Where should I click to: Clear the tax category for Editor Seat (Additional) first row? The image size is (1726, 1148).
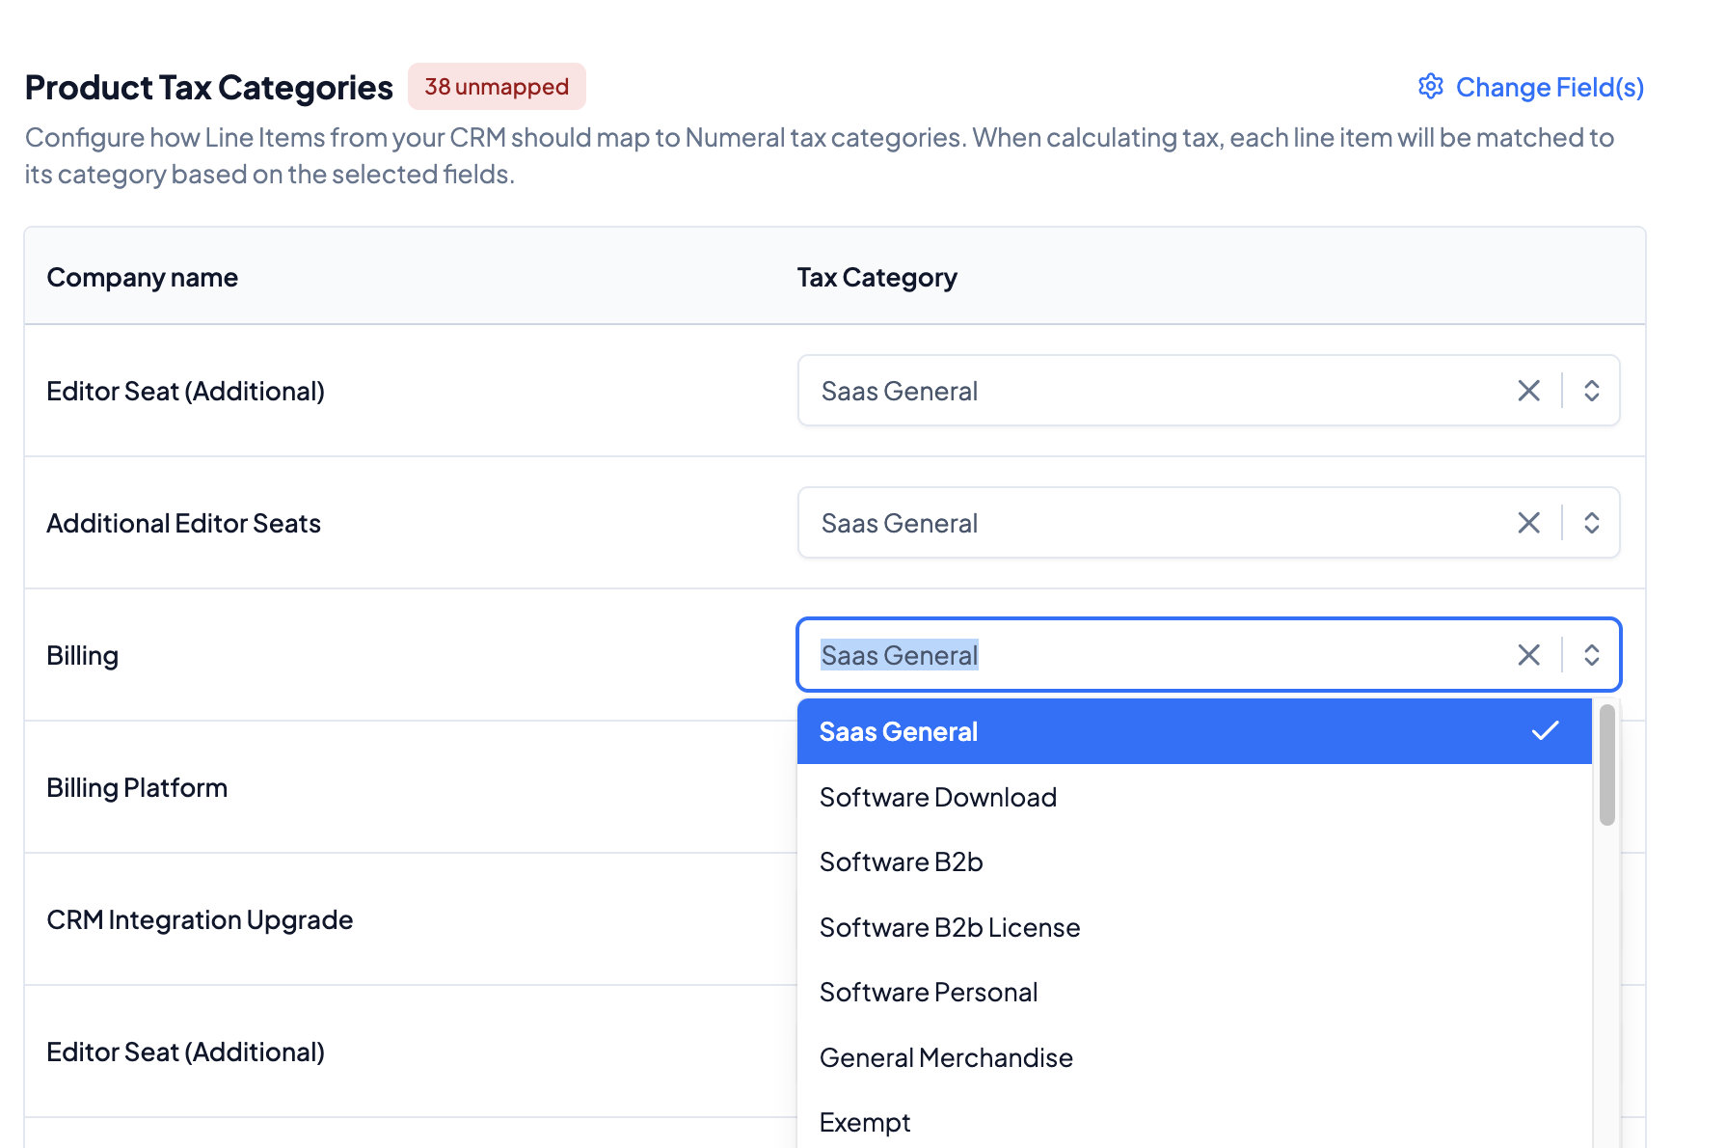[x=1529, y=391]
